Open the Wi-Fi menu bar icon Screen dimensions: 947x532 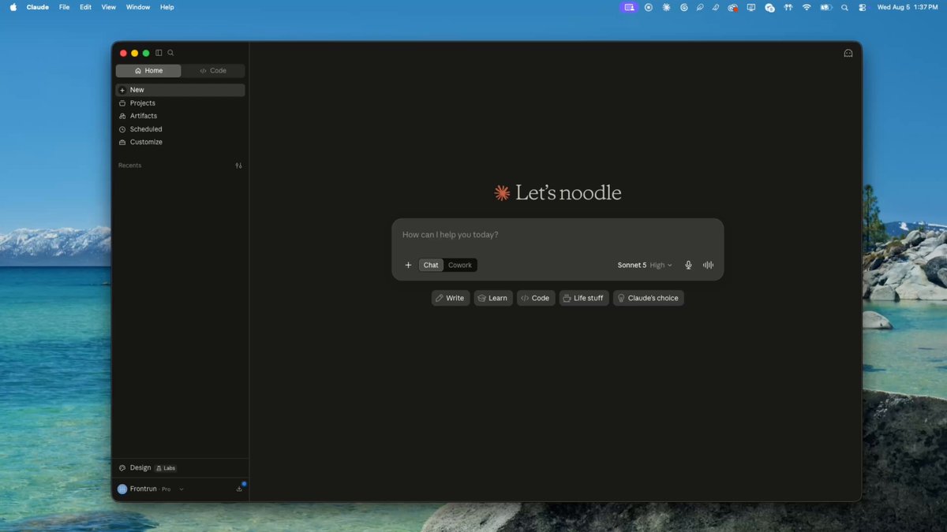[x=807, y=7]
